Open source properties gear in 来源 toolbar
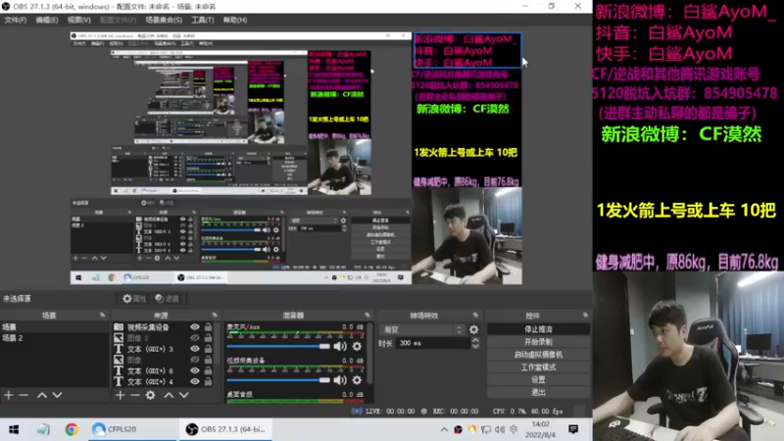 [151, 395]
